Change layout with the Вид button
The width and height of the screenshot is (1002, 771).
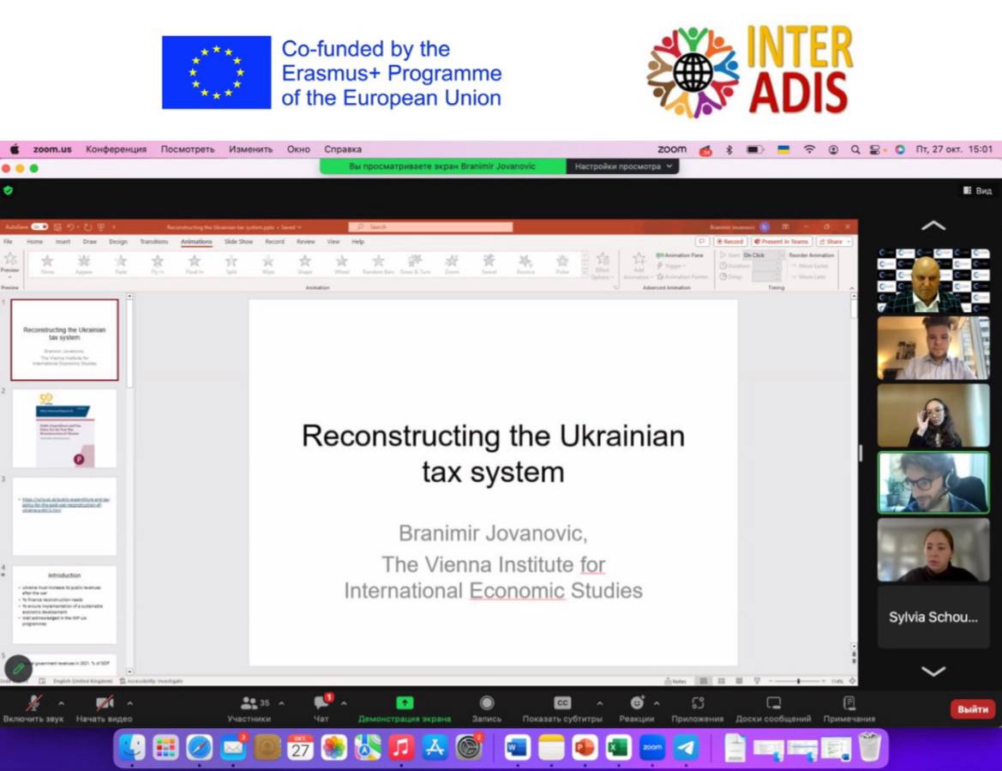pos(978,190)
